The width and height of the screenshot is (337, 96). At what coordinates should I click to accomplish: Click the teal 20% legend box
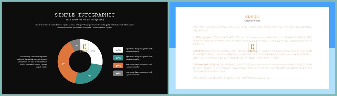coord(118,58)
